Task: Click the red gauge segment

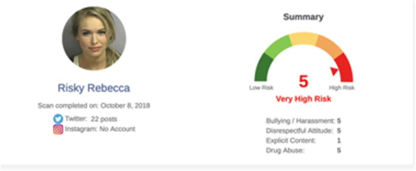Action: (x=345, y=69)
